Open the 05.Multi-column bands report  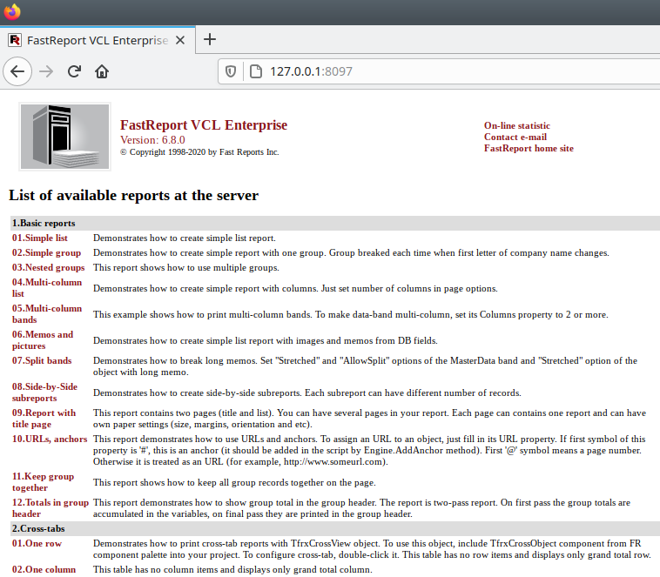coord(47,314)
